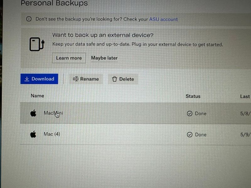251x188 pixels.
Task: Sort by the Status column header
Action: coord(193,96)
